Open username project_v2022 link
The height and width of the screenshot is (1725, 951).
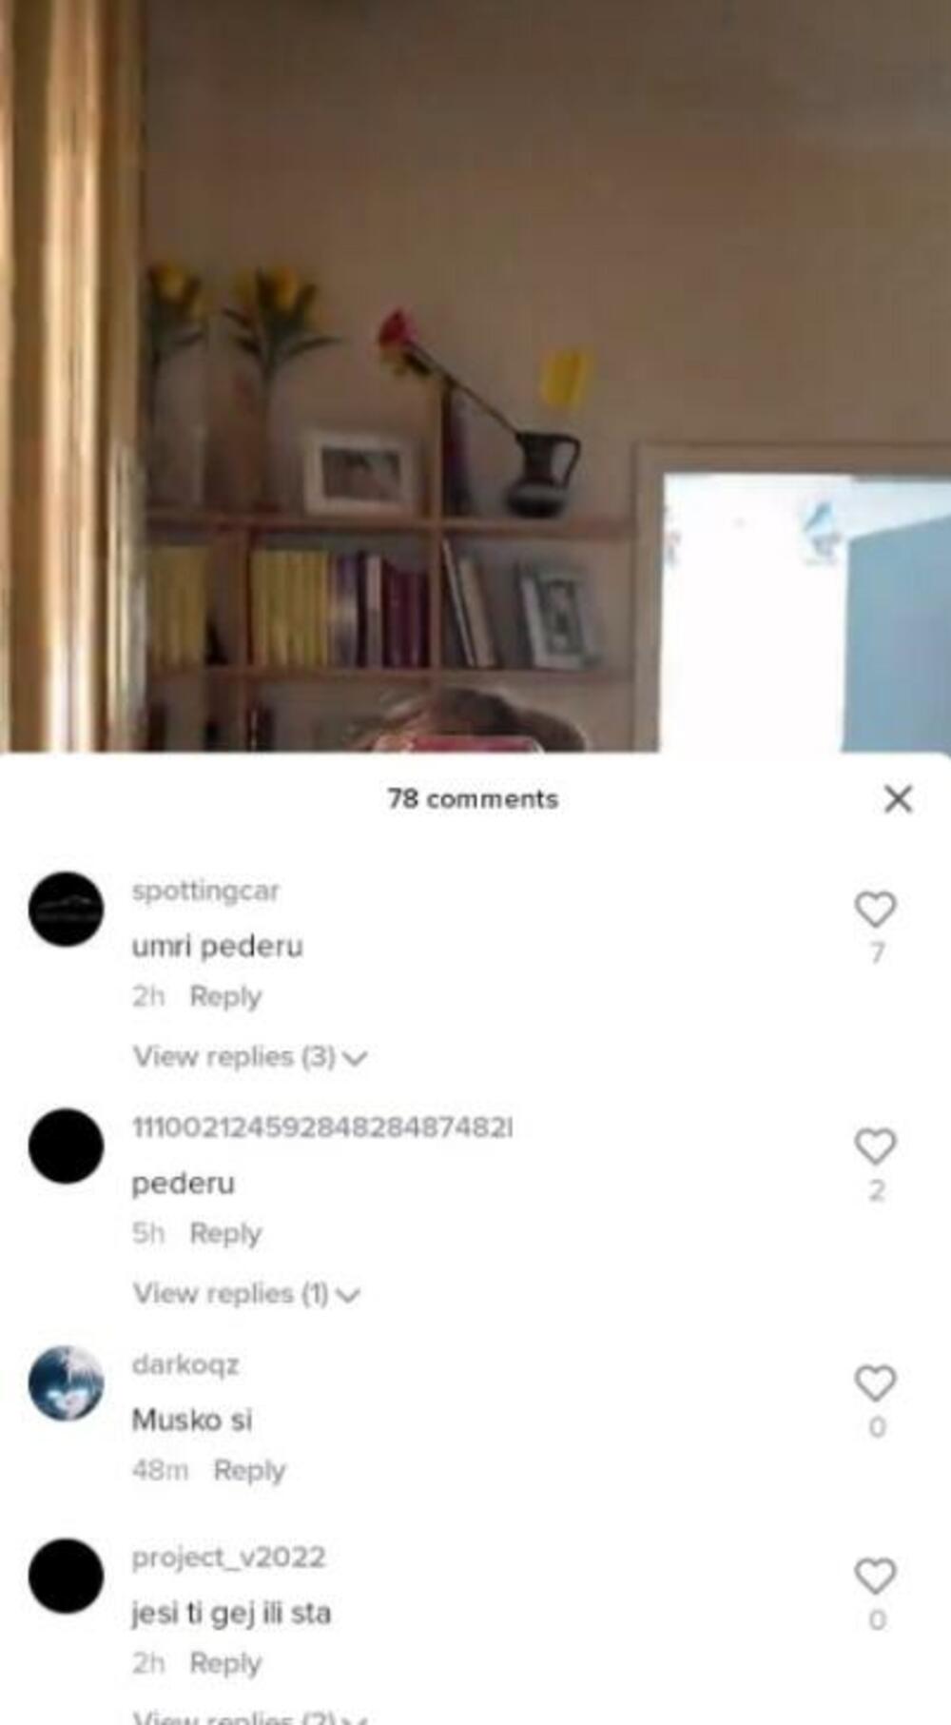(x=228, y=1558)
